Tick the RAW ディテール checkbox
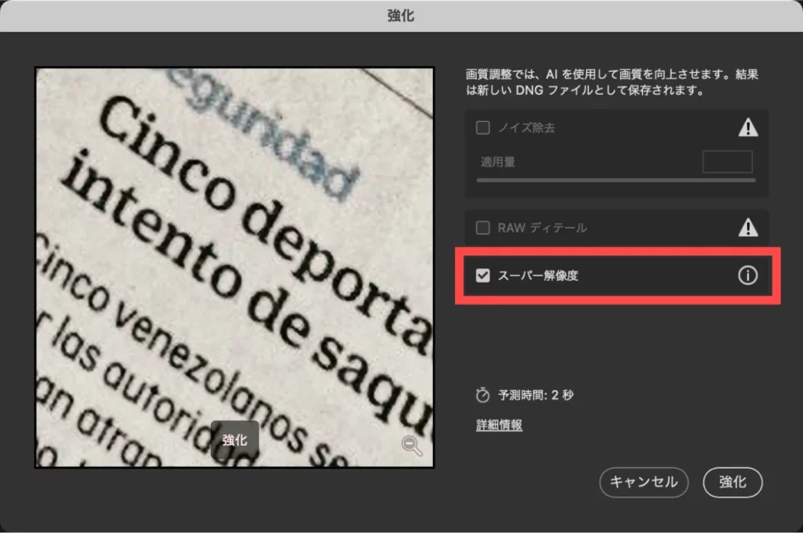 coord(483,228)
